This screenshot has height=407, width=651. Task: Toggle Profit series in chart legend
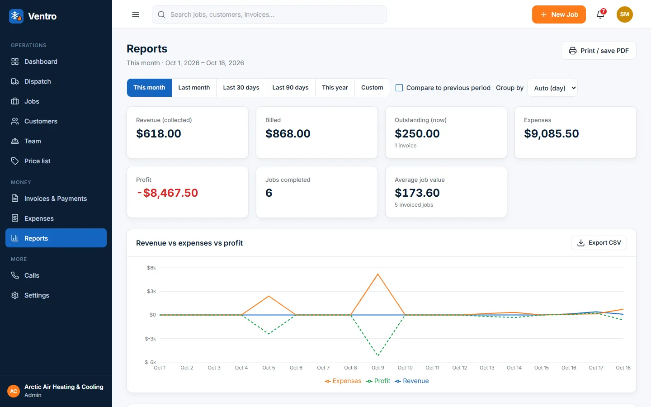pos(378,381)
